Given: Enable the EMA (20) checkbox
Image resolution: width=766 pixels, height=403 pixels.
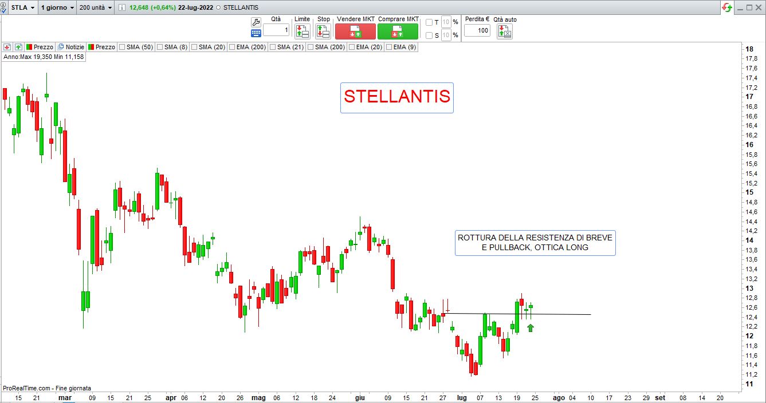Looking at the screenshot, I should (352, 47).
